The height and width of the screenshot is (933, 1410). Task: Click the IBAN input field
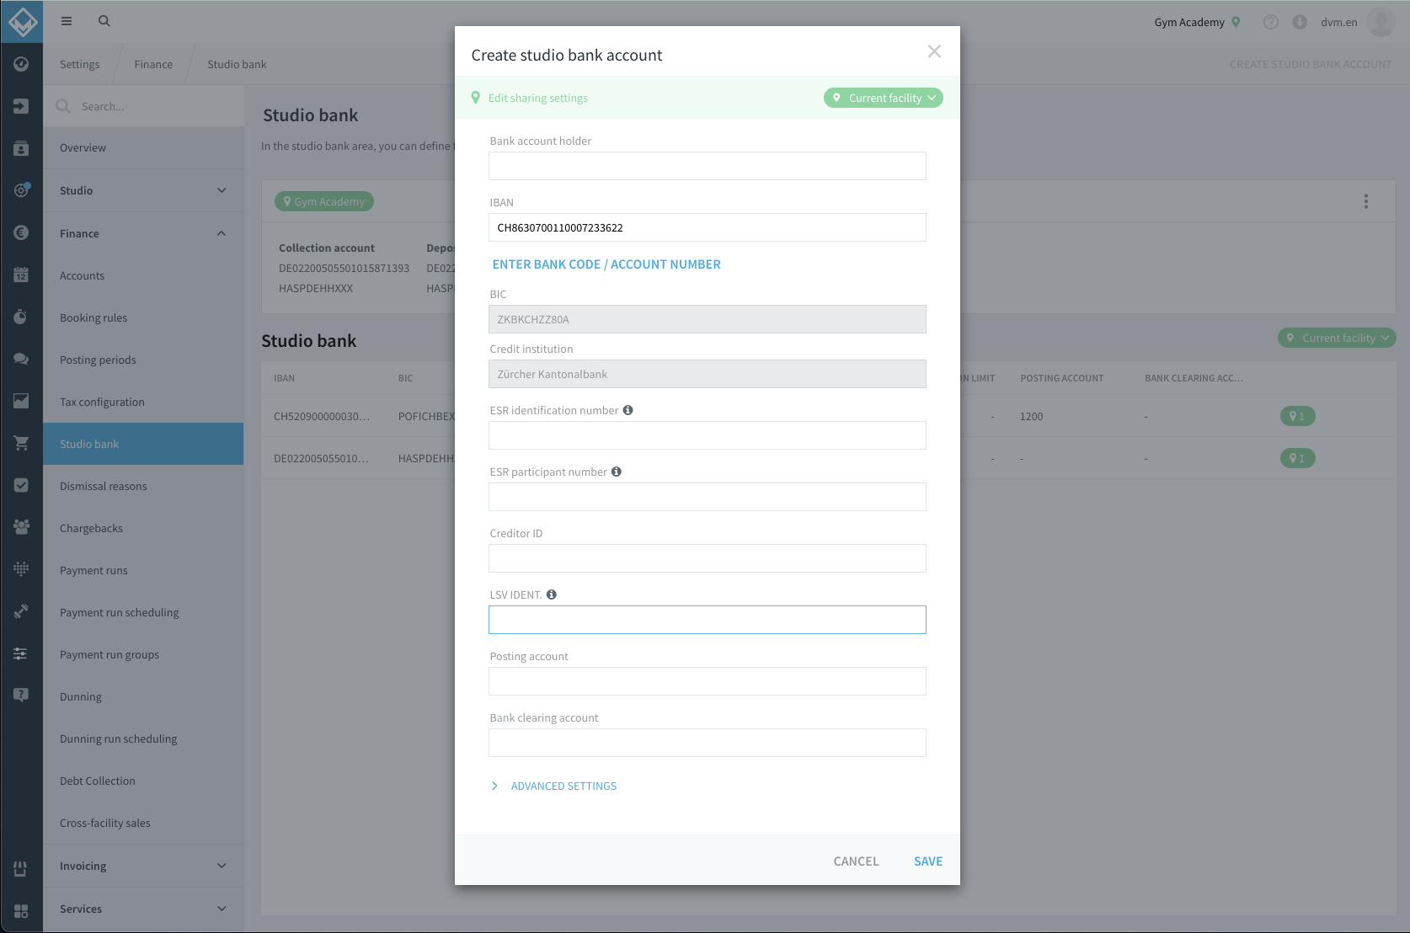click(708, 227)
